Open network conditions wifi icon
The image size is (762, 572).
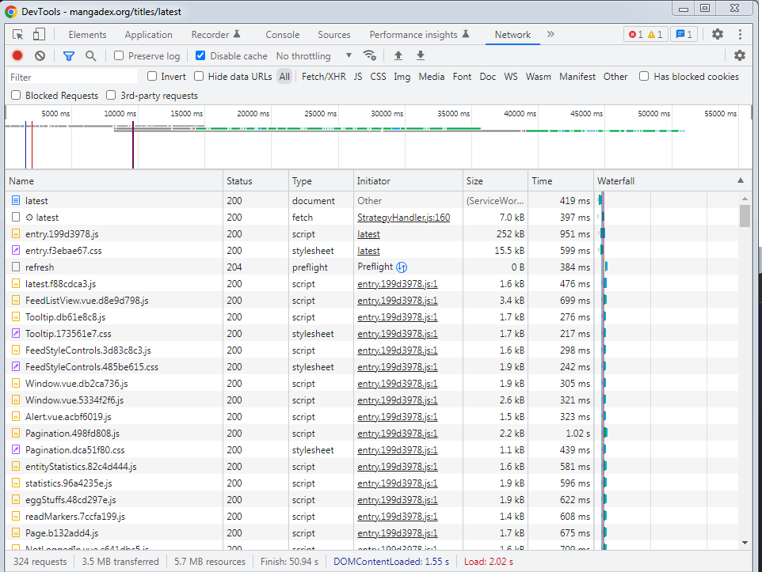[369, 56]
